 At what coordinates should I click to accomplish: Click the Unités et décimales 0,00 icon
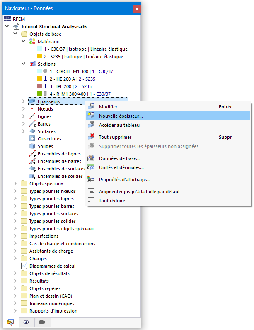click(x=91, y=167)
